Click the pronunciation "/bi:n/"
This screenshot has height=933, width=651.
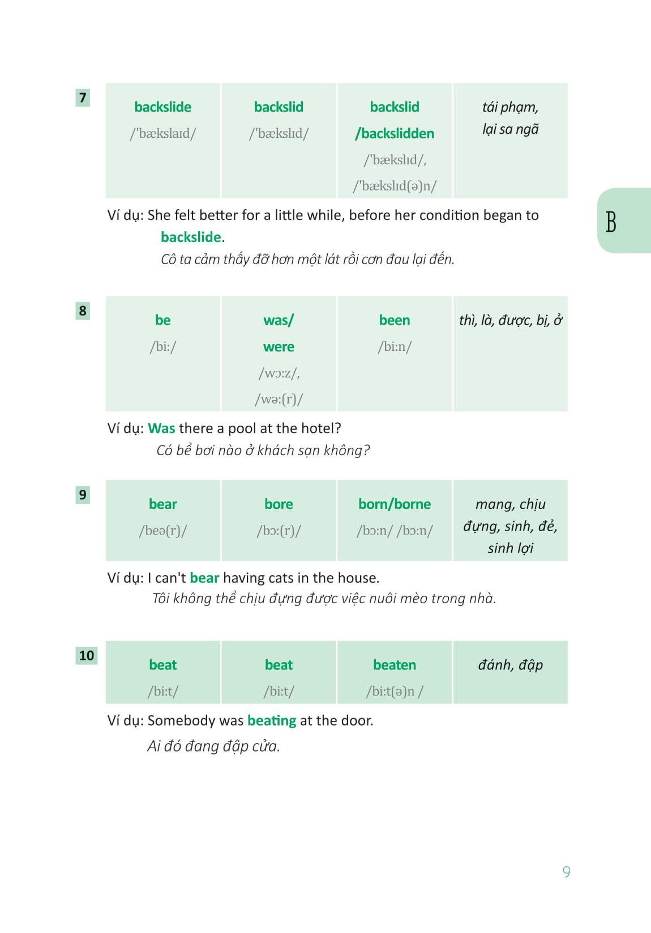pos(395,347)
